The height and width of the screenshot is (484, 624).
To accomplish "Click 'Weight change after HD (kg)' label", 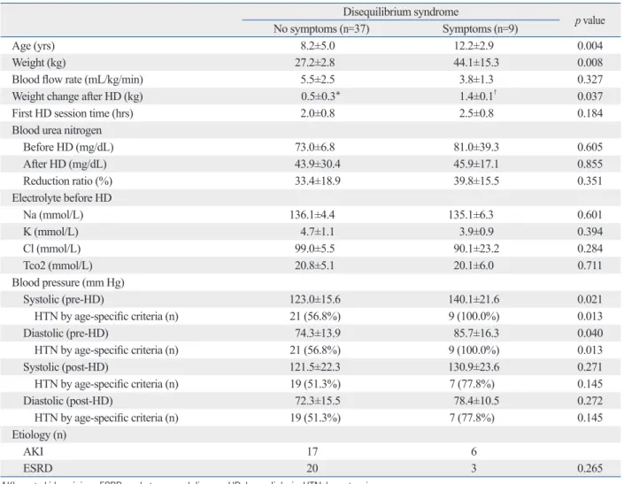I will tap(77, 96).
